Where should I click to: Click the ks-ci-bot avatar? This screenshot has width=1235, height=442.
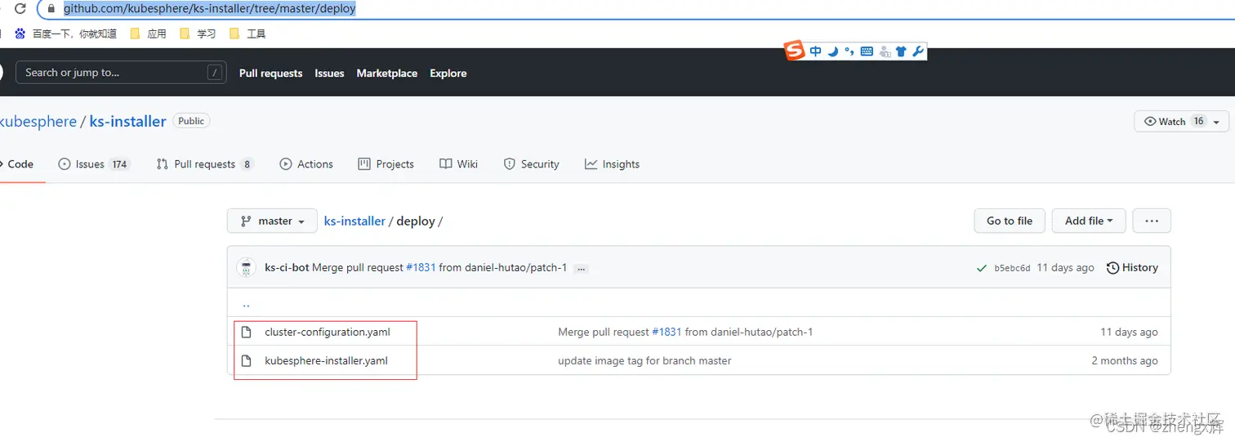coord(247,268)
